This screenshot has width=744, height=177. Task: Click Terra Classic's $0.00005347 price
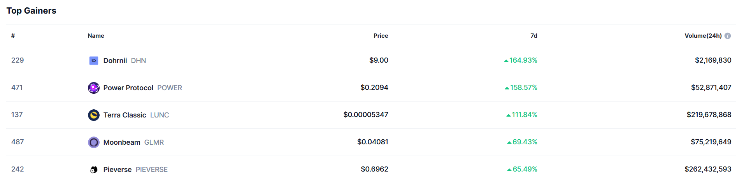365,115
